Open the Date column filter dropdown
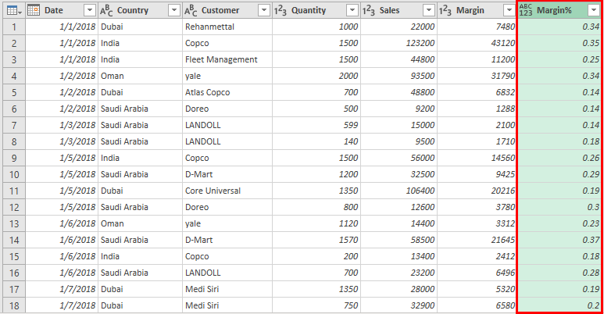 (x=89, y=10)
